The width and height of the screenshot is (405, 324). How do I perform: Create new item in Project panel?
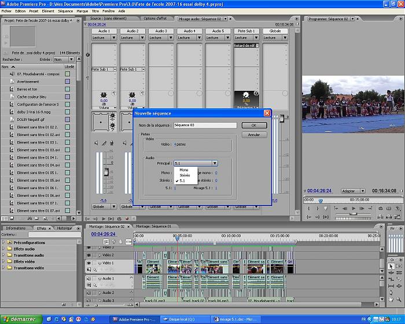[45, 218]
